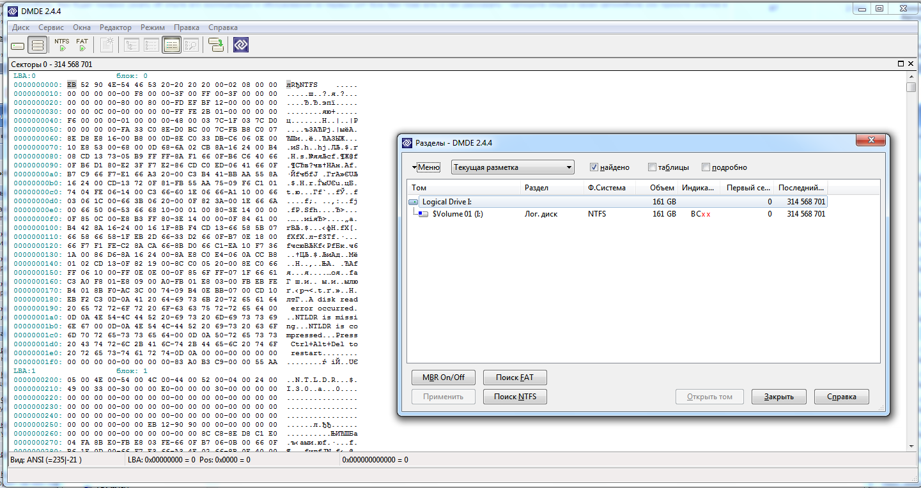The width and height of the screenshot is (921, 488).
Task: Start NTFS search from toolbar icon
Action: (62, 45)
